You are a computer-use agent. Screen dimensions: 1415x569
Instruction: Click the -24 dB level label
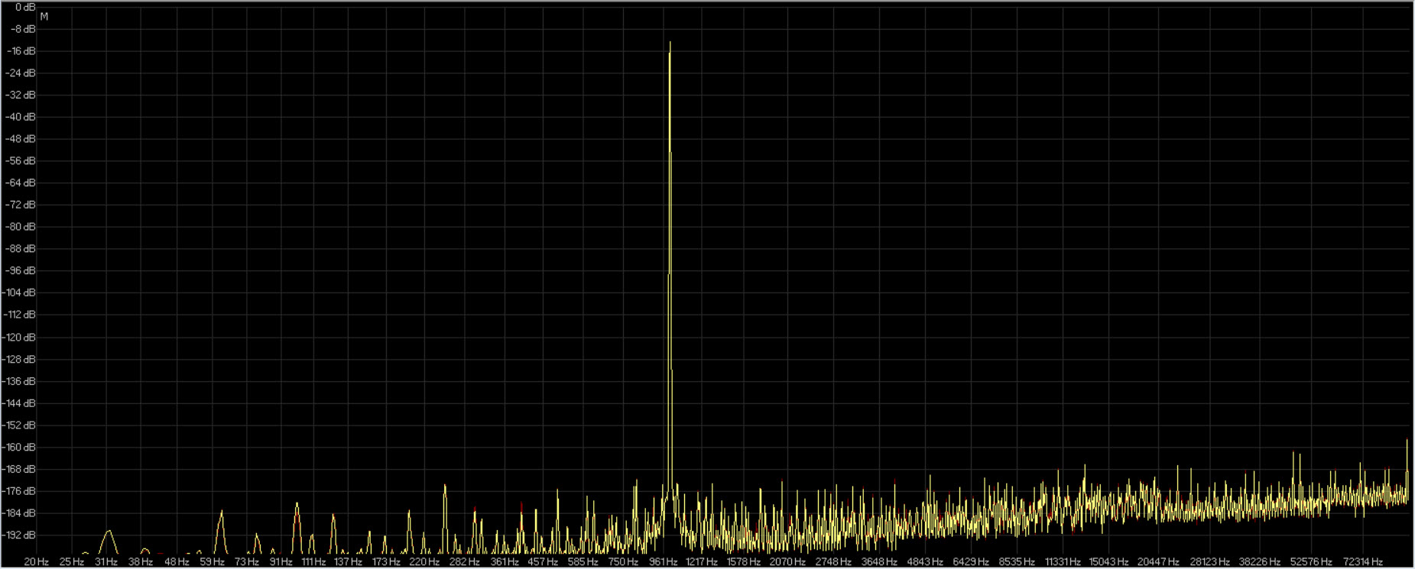tap(21, 73)
